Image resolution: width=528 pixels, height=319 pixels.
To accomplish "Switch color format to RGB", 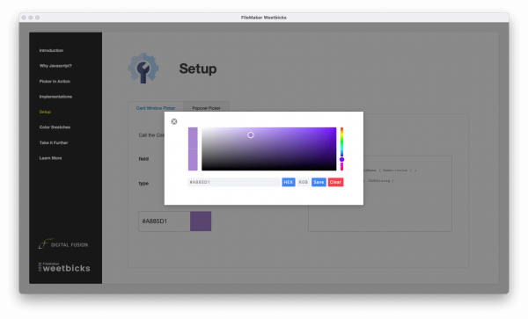I will click(304, 182).
